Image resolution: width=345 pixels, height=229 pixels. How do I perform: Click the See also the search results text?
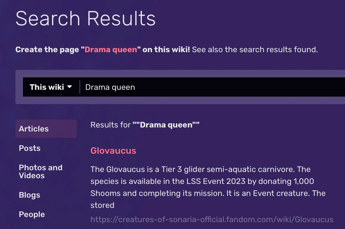(x=255, y=50)
